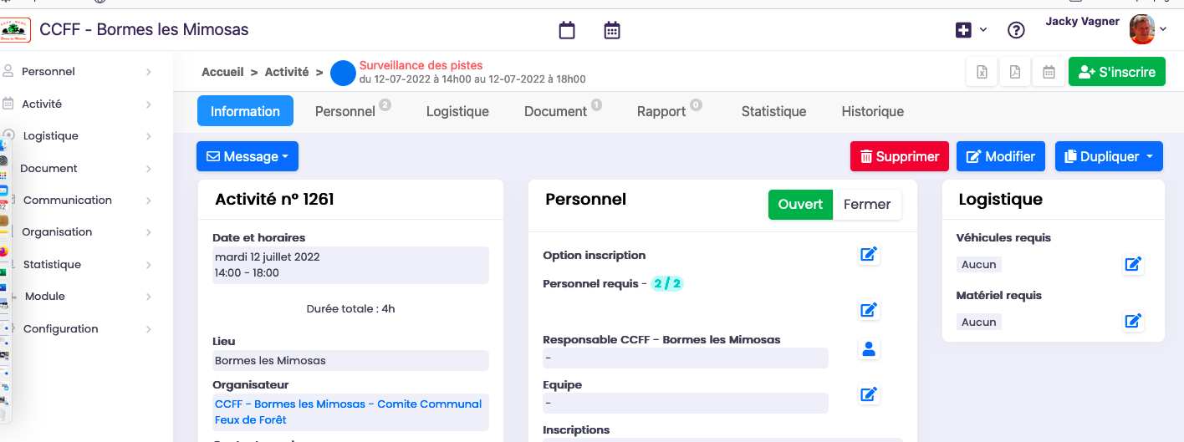The width and height of the screenshot is (1184, 442).
Task: Open the Message dropdown button
Action: [x=248, y=156]
